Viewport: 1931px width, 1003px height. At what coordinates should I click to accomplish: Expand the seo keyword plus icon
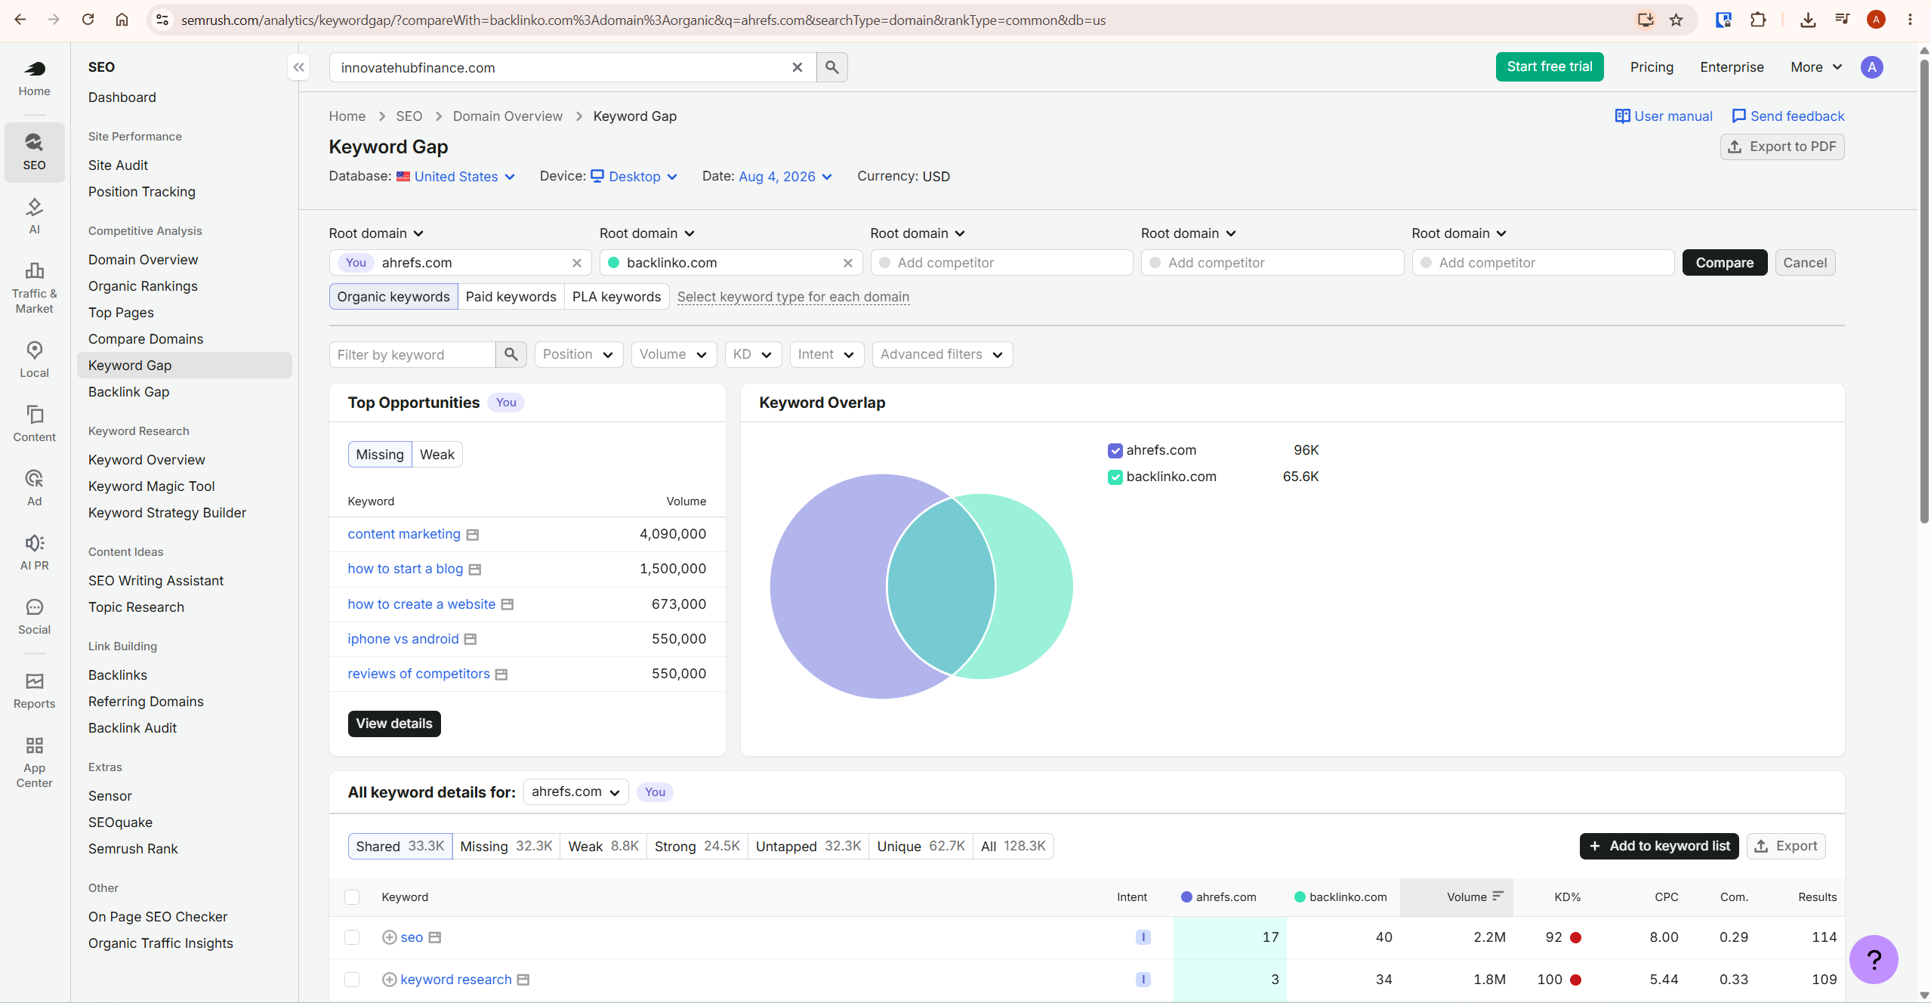(389, 937)
